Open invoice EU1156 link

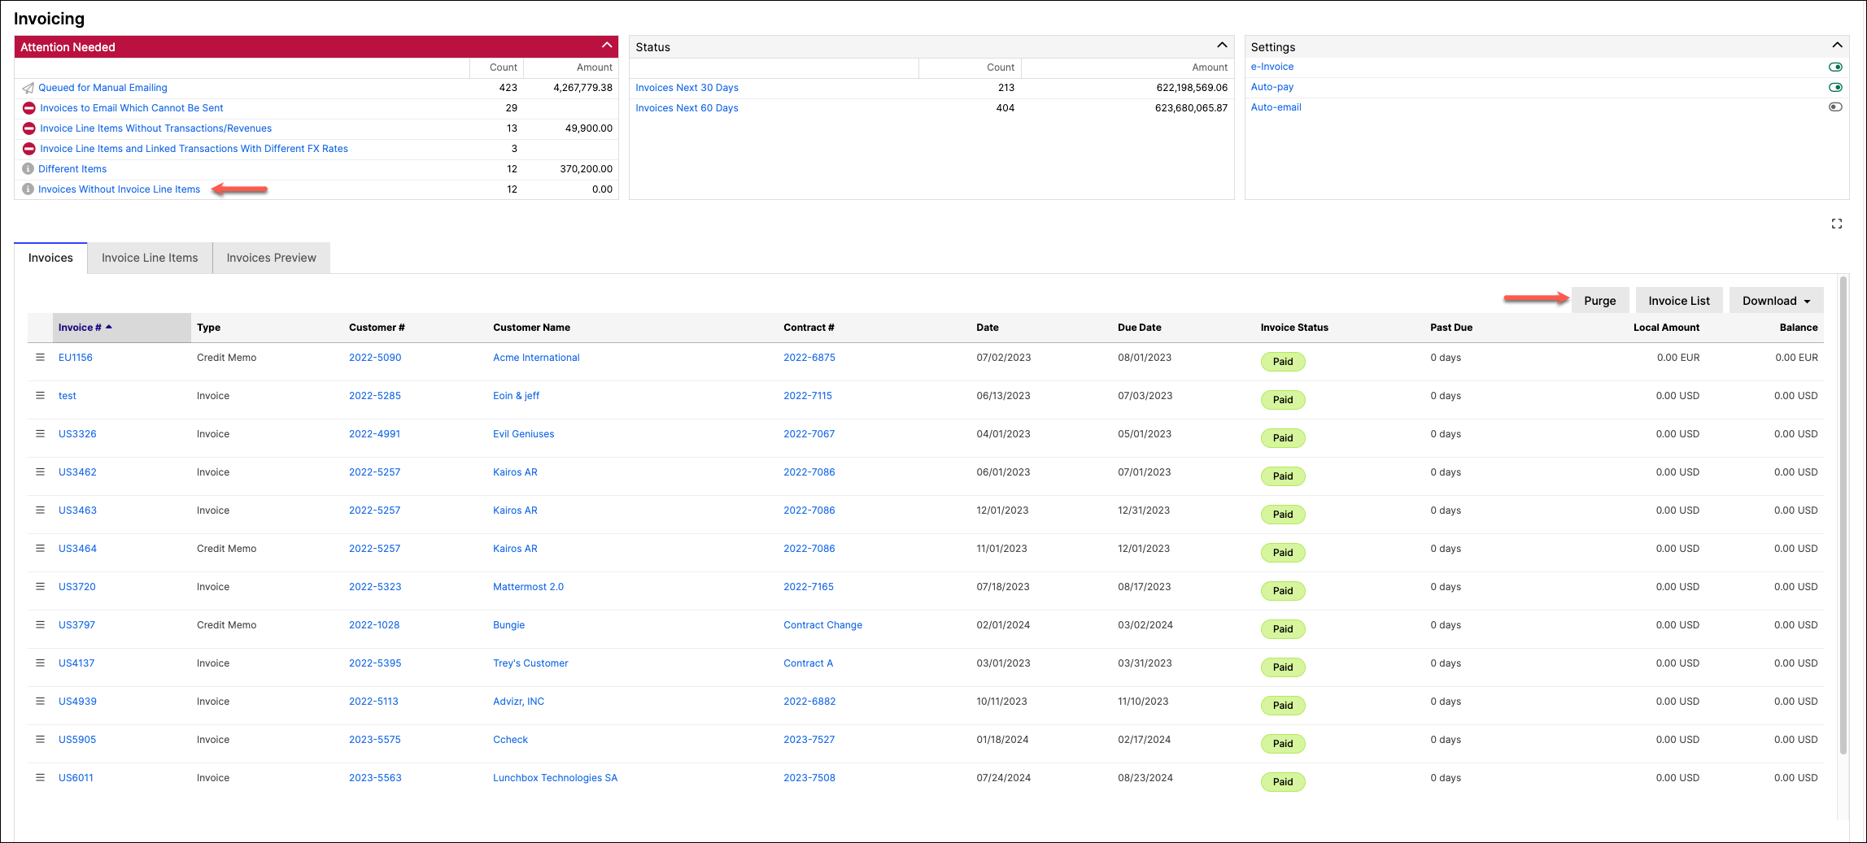(76, 358)
